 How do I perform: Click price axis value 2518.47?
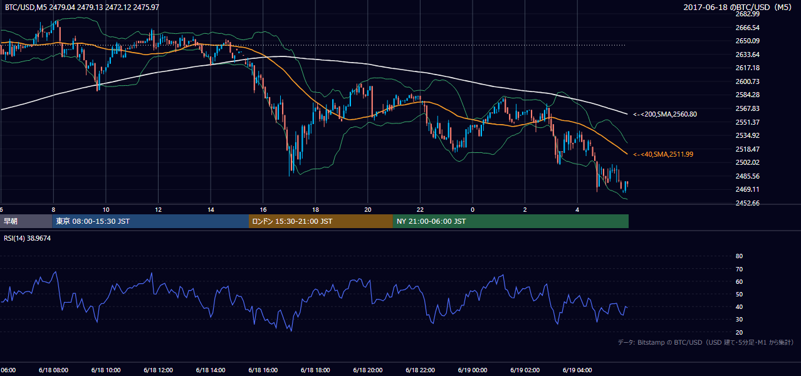(748, 149)
